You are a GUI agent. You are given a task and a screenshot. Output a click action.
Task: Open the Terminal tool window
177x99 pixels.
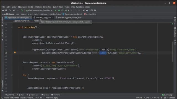pyautogui.click(x=56, y=95)
